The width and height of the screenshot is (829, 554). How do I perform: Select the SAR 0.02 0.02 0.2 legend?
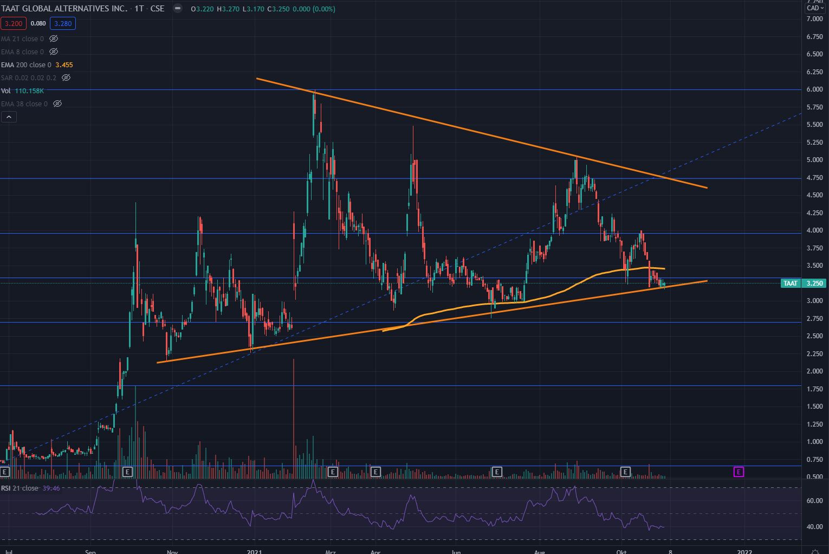click(29, 78)
